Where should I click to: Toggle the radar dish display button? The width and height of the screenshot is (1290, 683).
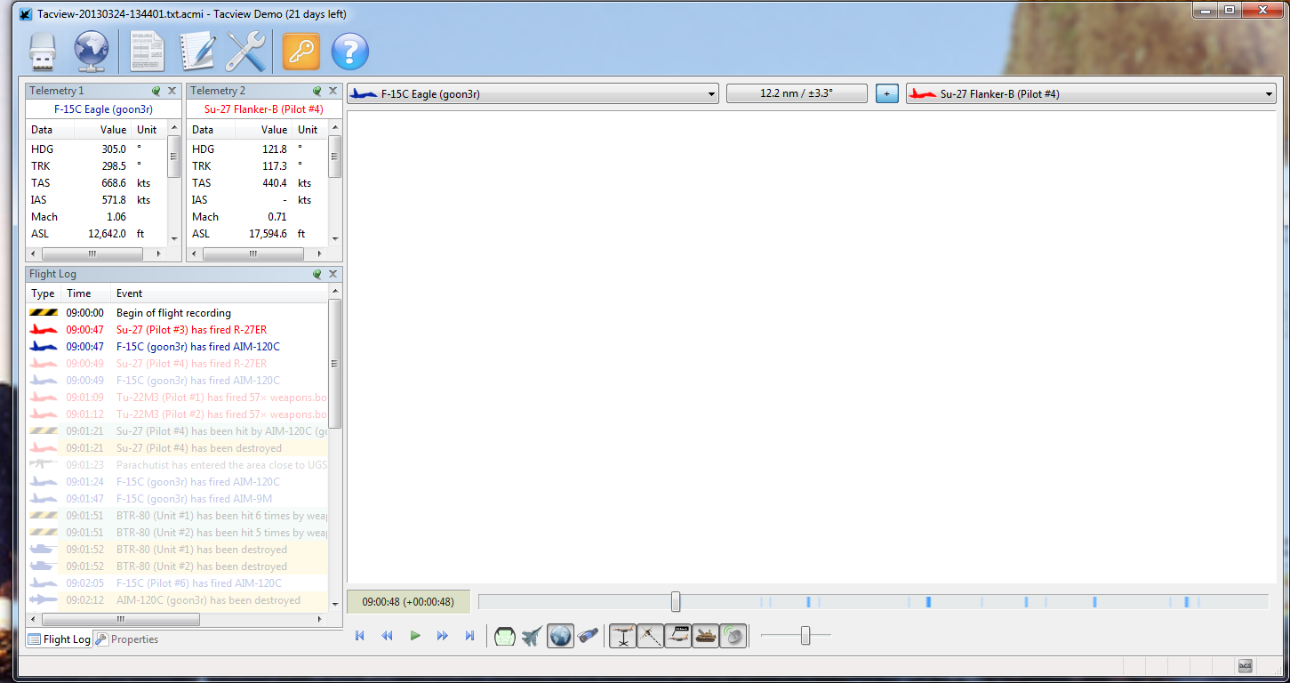[x=733, y=636]
